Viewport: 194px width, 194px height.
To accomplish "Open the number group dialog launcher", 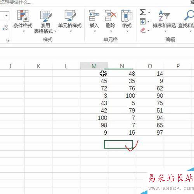I will [8, 40].
